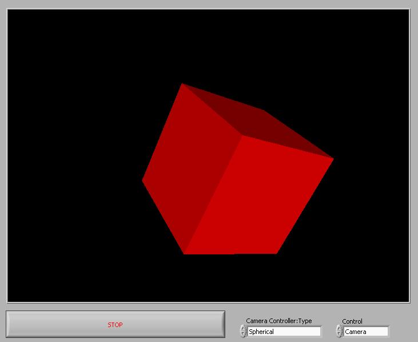Screen dimensions: 418x342
Task: Increment the Camera Controller:Type selector
Action: pos(243,328)
